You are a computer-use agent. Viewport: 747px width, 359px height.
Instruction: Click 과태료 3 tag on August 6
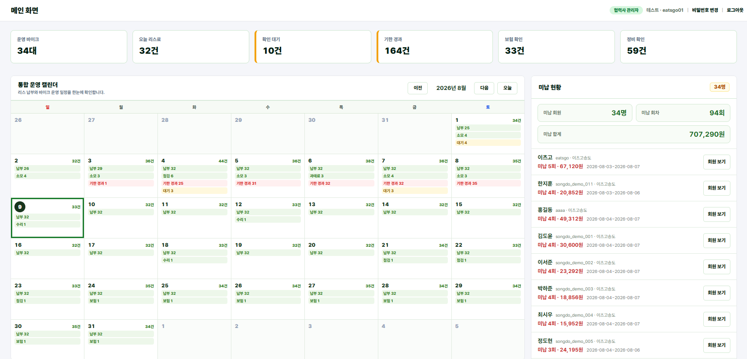pos(342,176)
